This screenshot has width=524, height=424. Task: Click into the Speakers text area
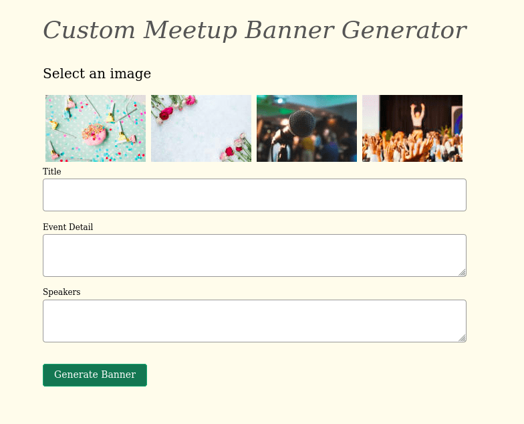(x=254, y=320)
